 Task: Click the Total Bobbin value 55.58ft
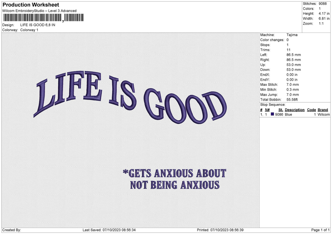(x=292, y=99)
